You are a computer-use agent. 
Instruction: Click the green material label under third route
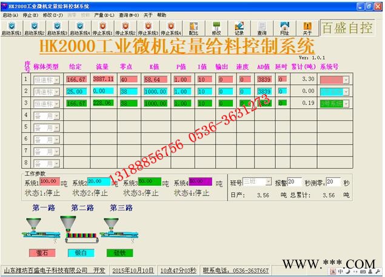point(119,253)
